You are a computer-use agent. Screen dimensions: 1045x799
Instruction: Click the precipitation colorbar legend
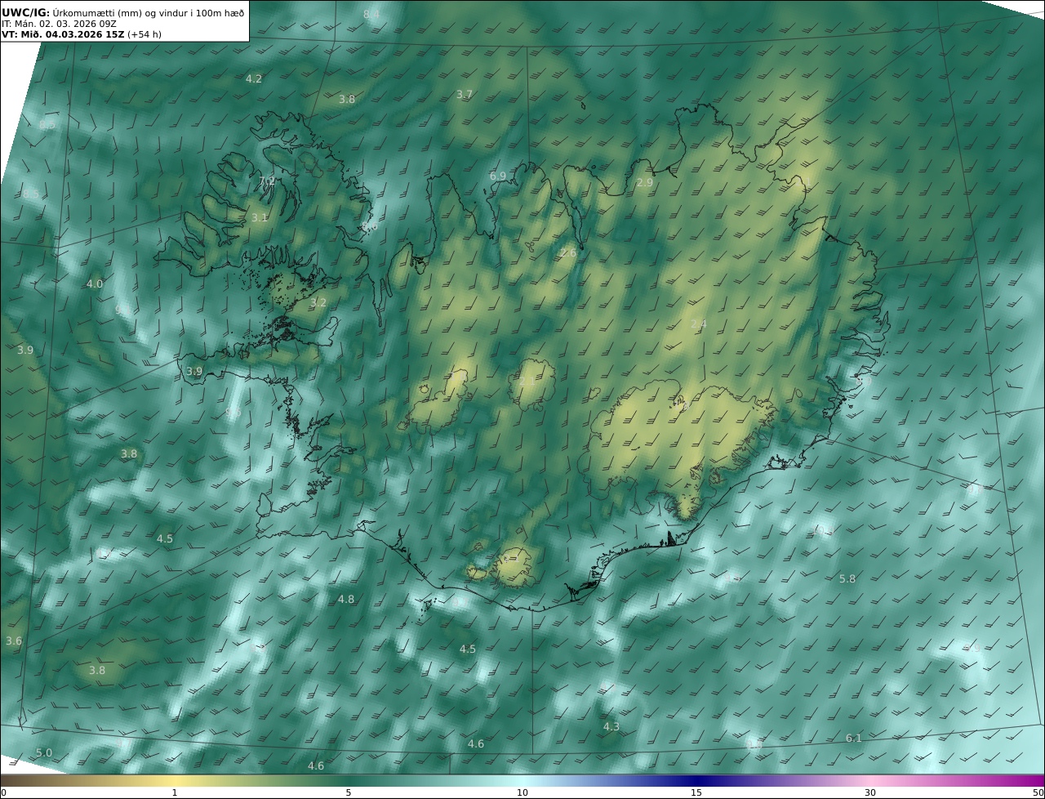click(x=522, y=781)
